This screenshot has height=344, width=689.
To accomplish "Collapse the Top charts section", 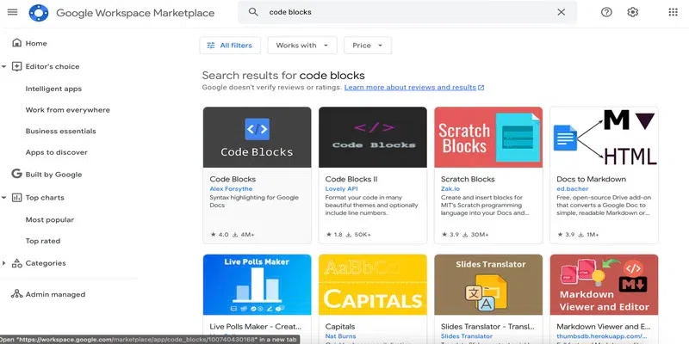I will coord(4,197).
